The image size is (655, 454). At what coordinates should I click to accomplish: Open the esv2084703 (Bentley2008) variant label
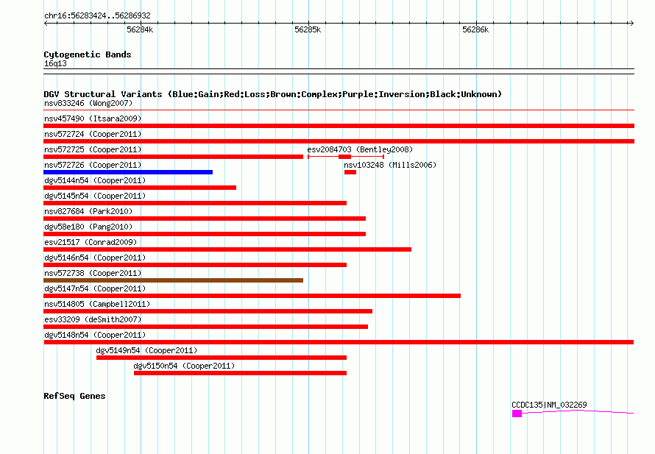pyautogui.click(x=360, y=149)
